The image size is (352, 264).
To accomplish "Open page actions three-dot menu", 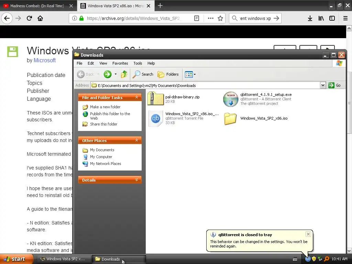I will point(211,19).
